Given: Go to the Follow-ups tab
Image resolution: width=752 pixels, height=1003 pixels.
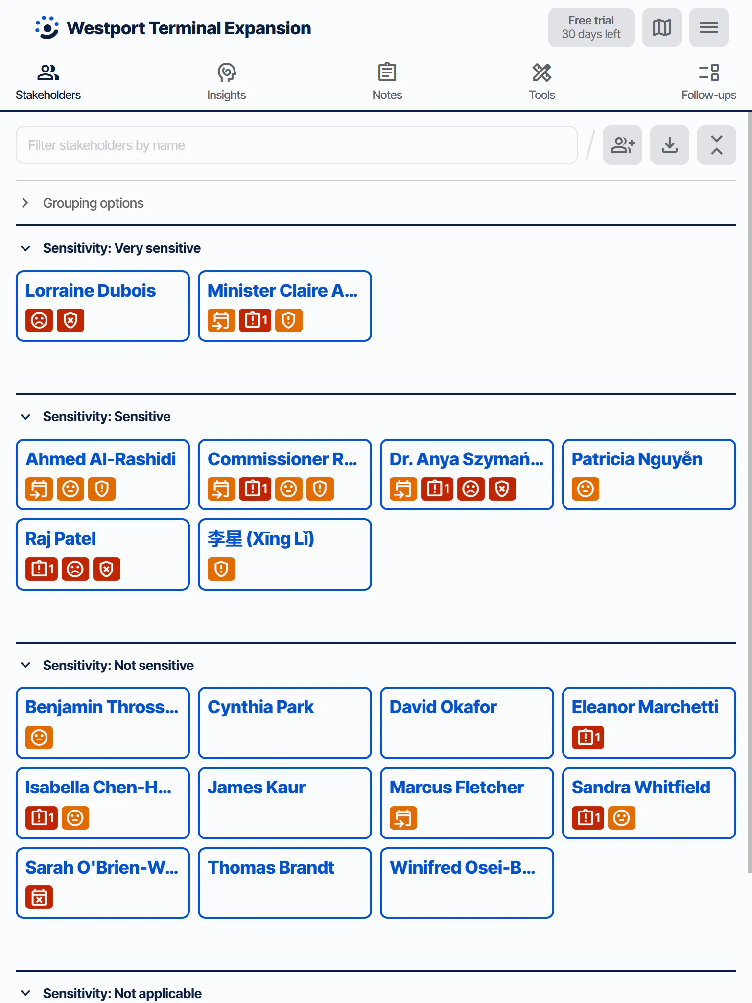Looking at the screenshot, I should (x=709, y=82).
